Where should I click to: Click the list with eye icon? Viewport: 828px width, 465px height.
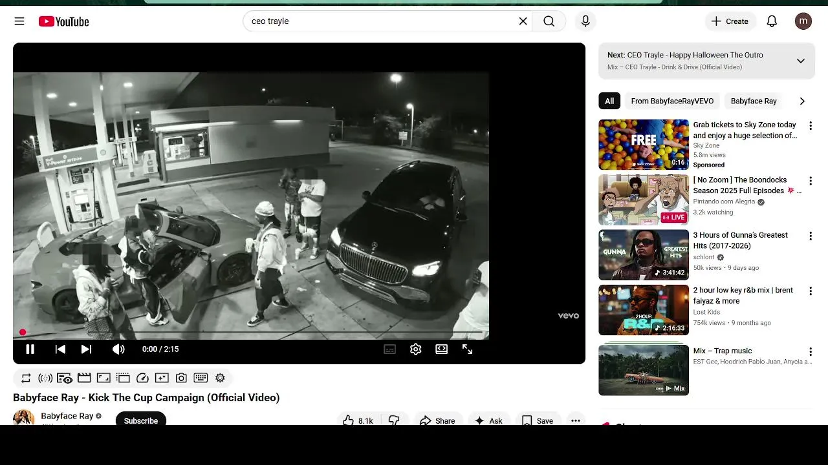click(x=65, y=378)
